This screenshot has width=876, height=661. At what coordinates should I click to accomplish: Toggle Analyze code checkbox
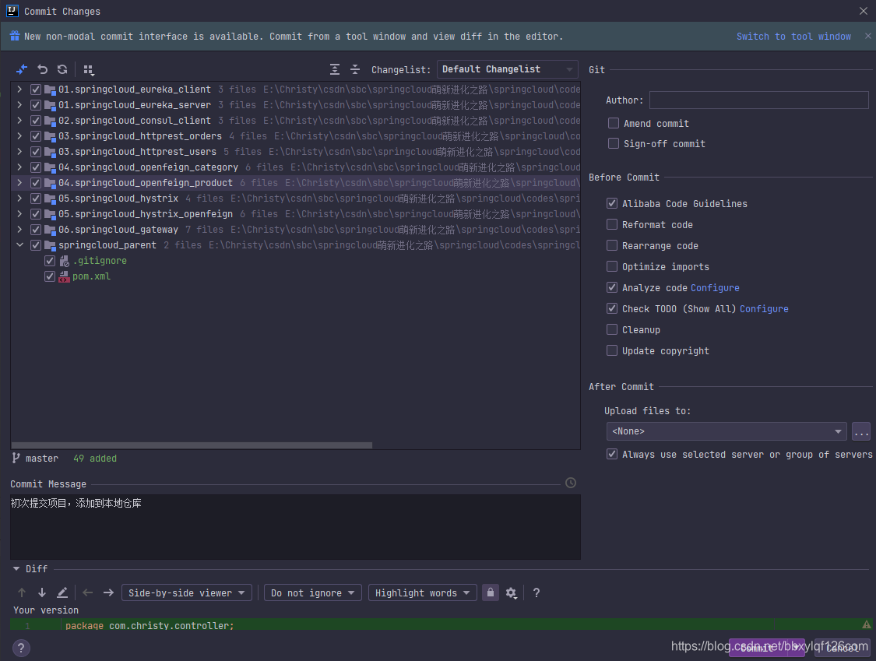tap(612, 287)
